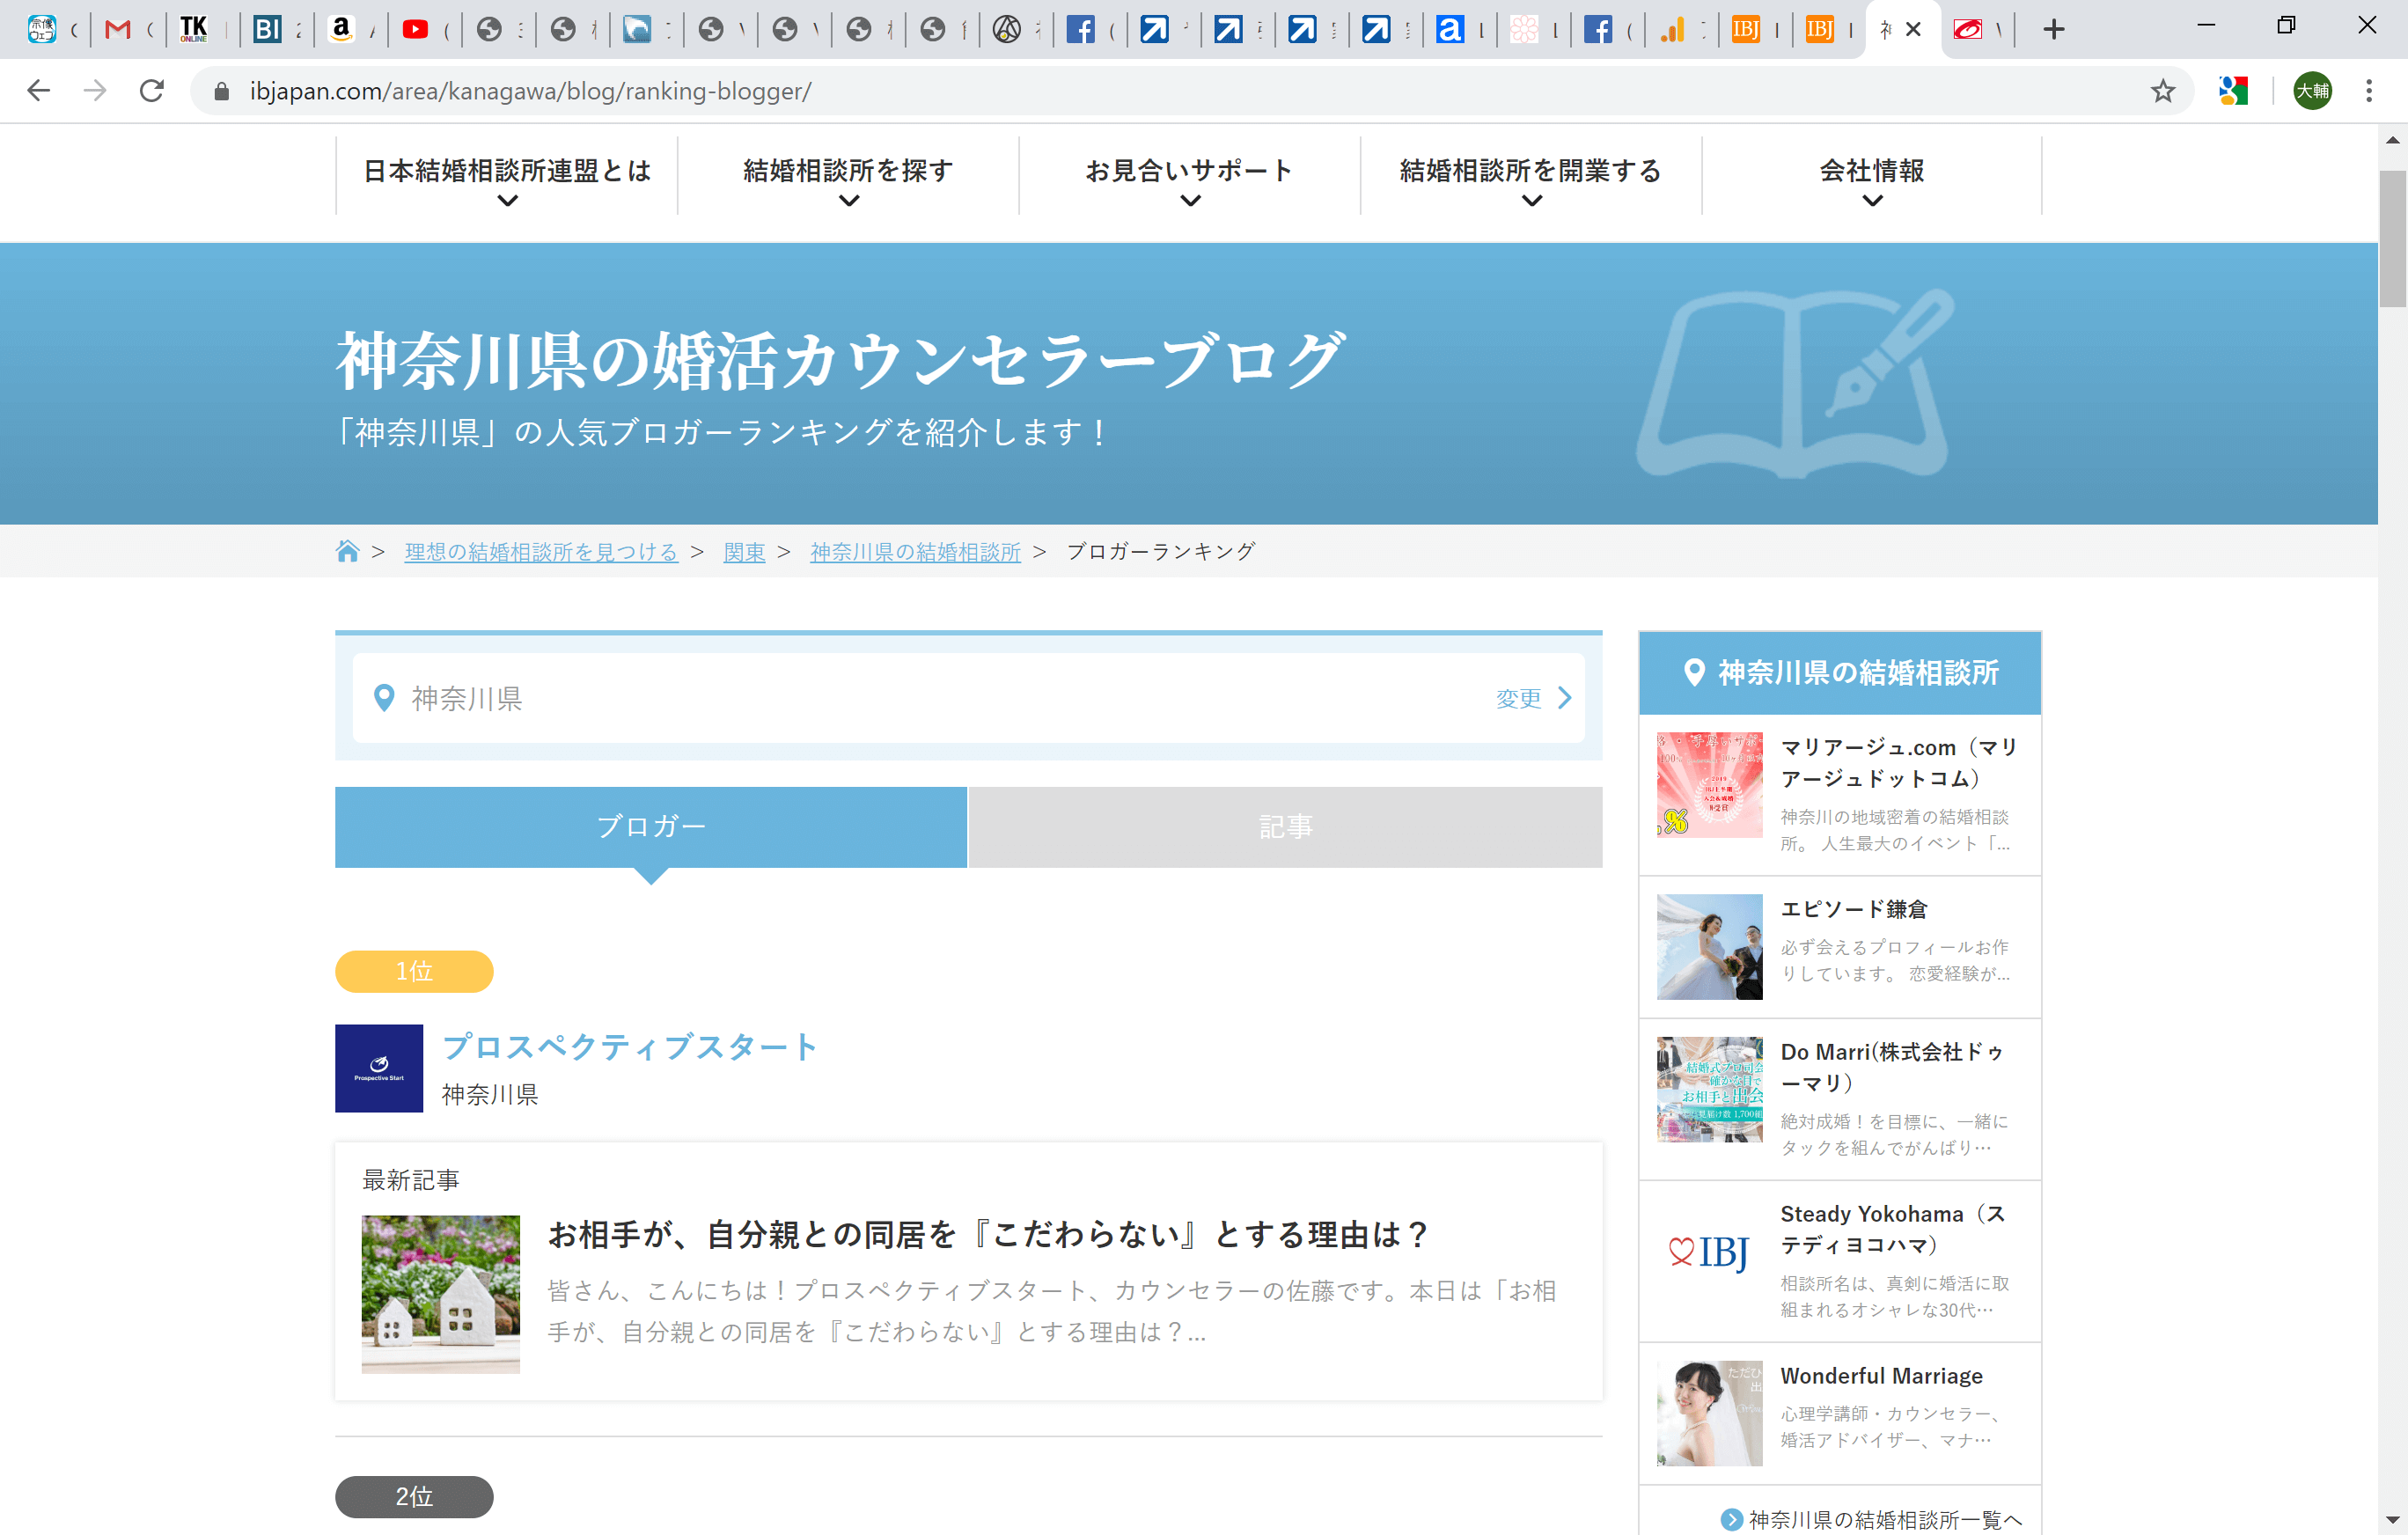
Task: Open Steady Yokohama agency listing
Action: click(1840, 1261)
